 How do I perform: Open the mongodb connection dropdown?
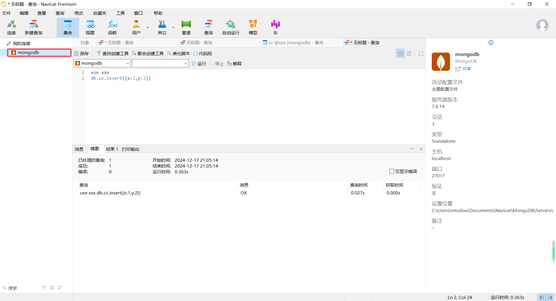coord(102,63)
